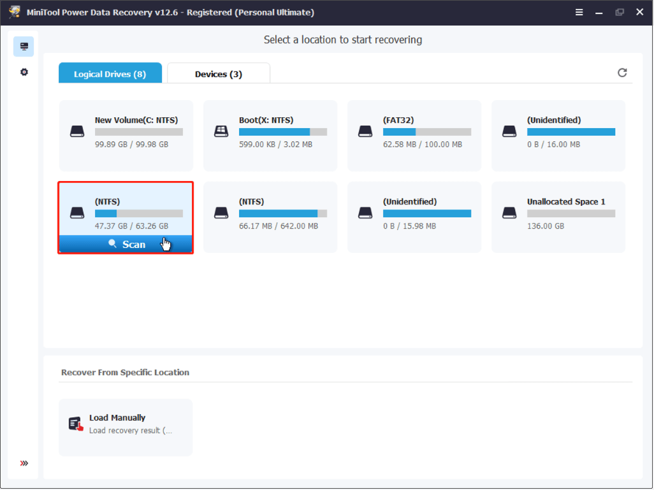Click the 0 B / 16.00 MB size text

[x=553, y=144]
